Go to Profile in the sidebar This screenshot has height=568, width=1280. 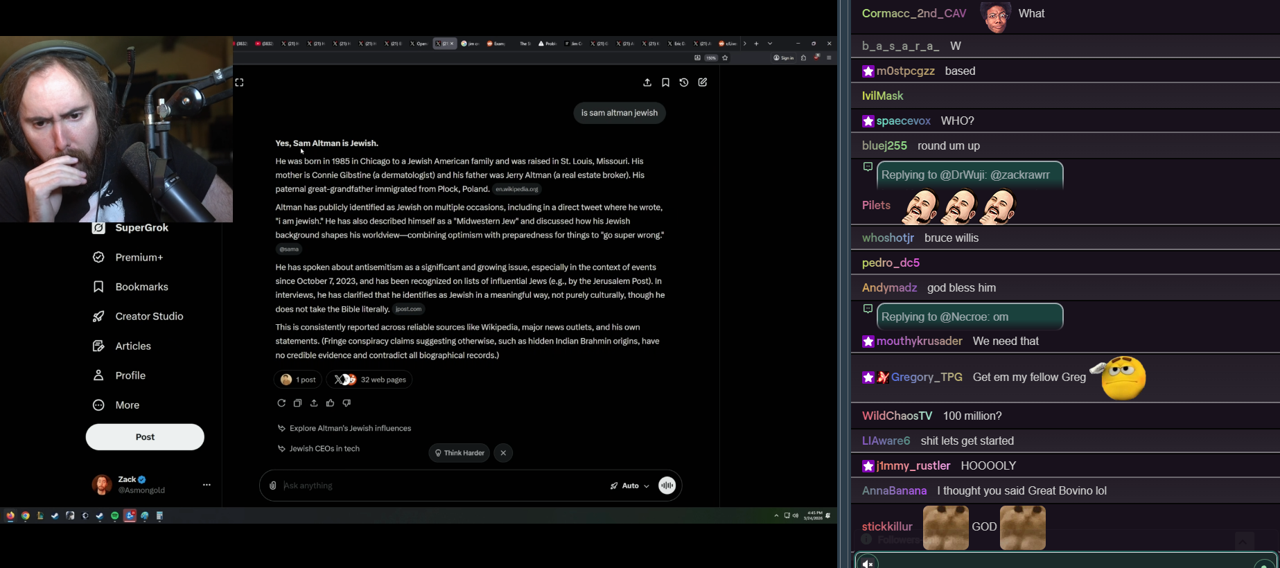(119, 375)
